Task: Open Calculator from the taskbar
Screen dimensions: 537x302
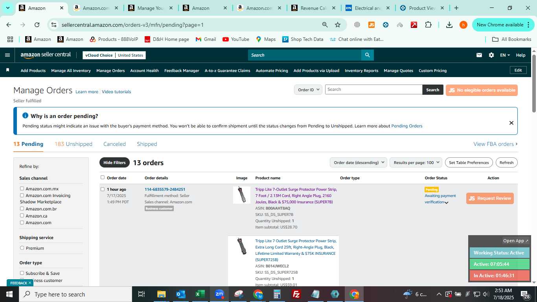Action: 277,294
